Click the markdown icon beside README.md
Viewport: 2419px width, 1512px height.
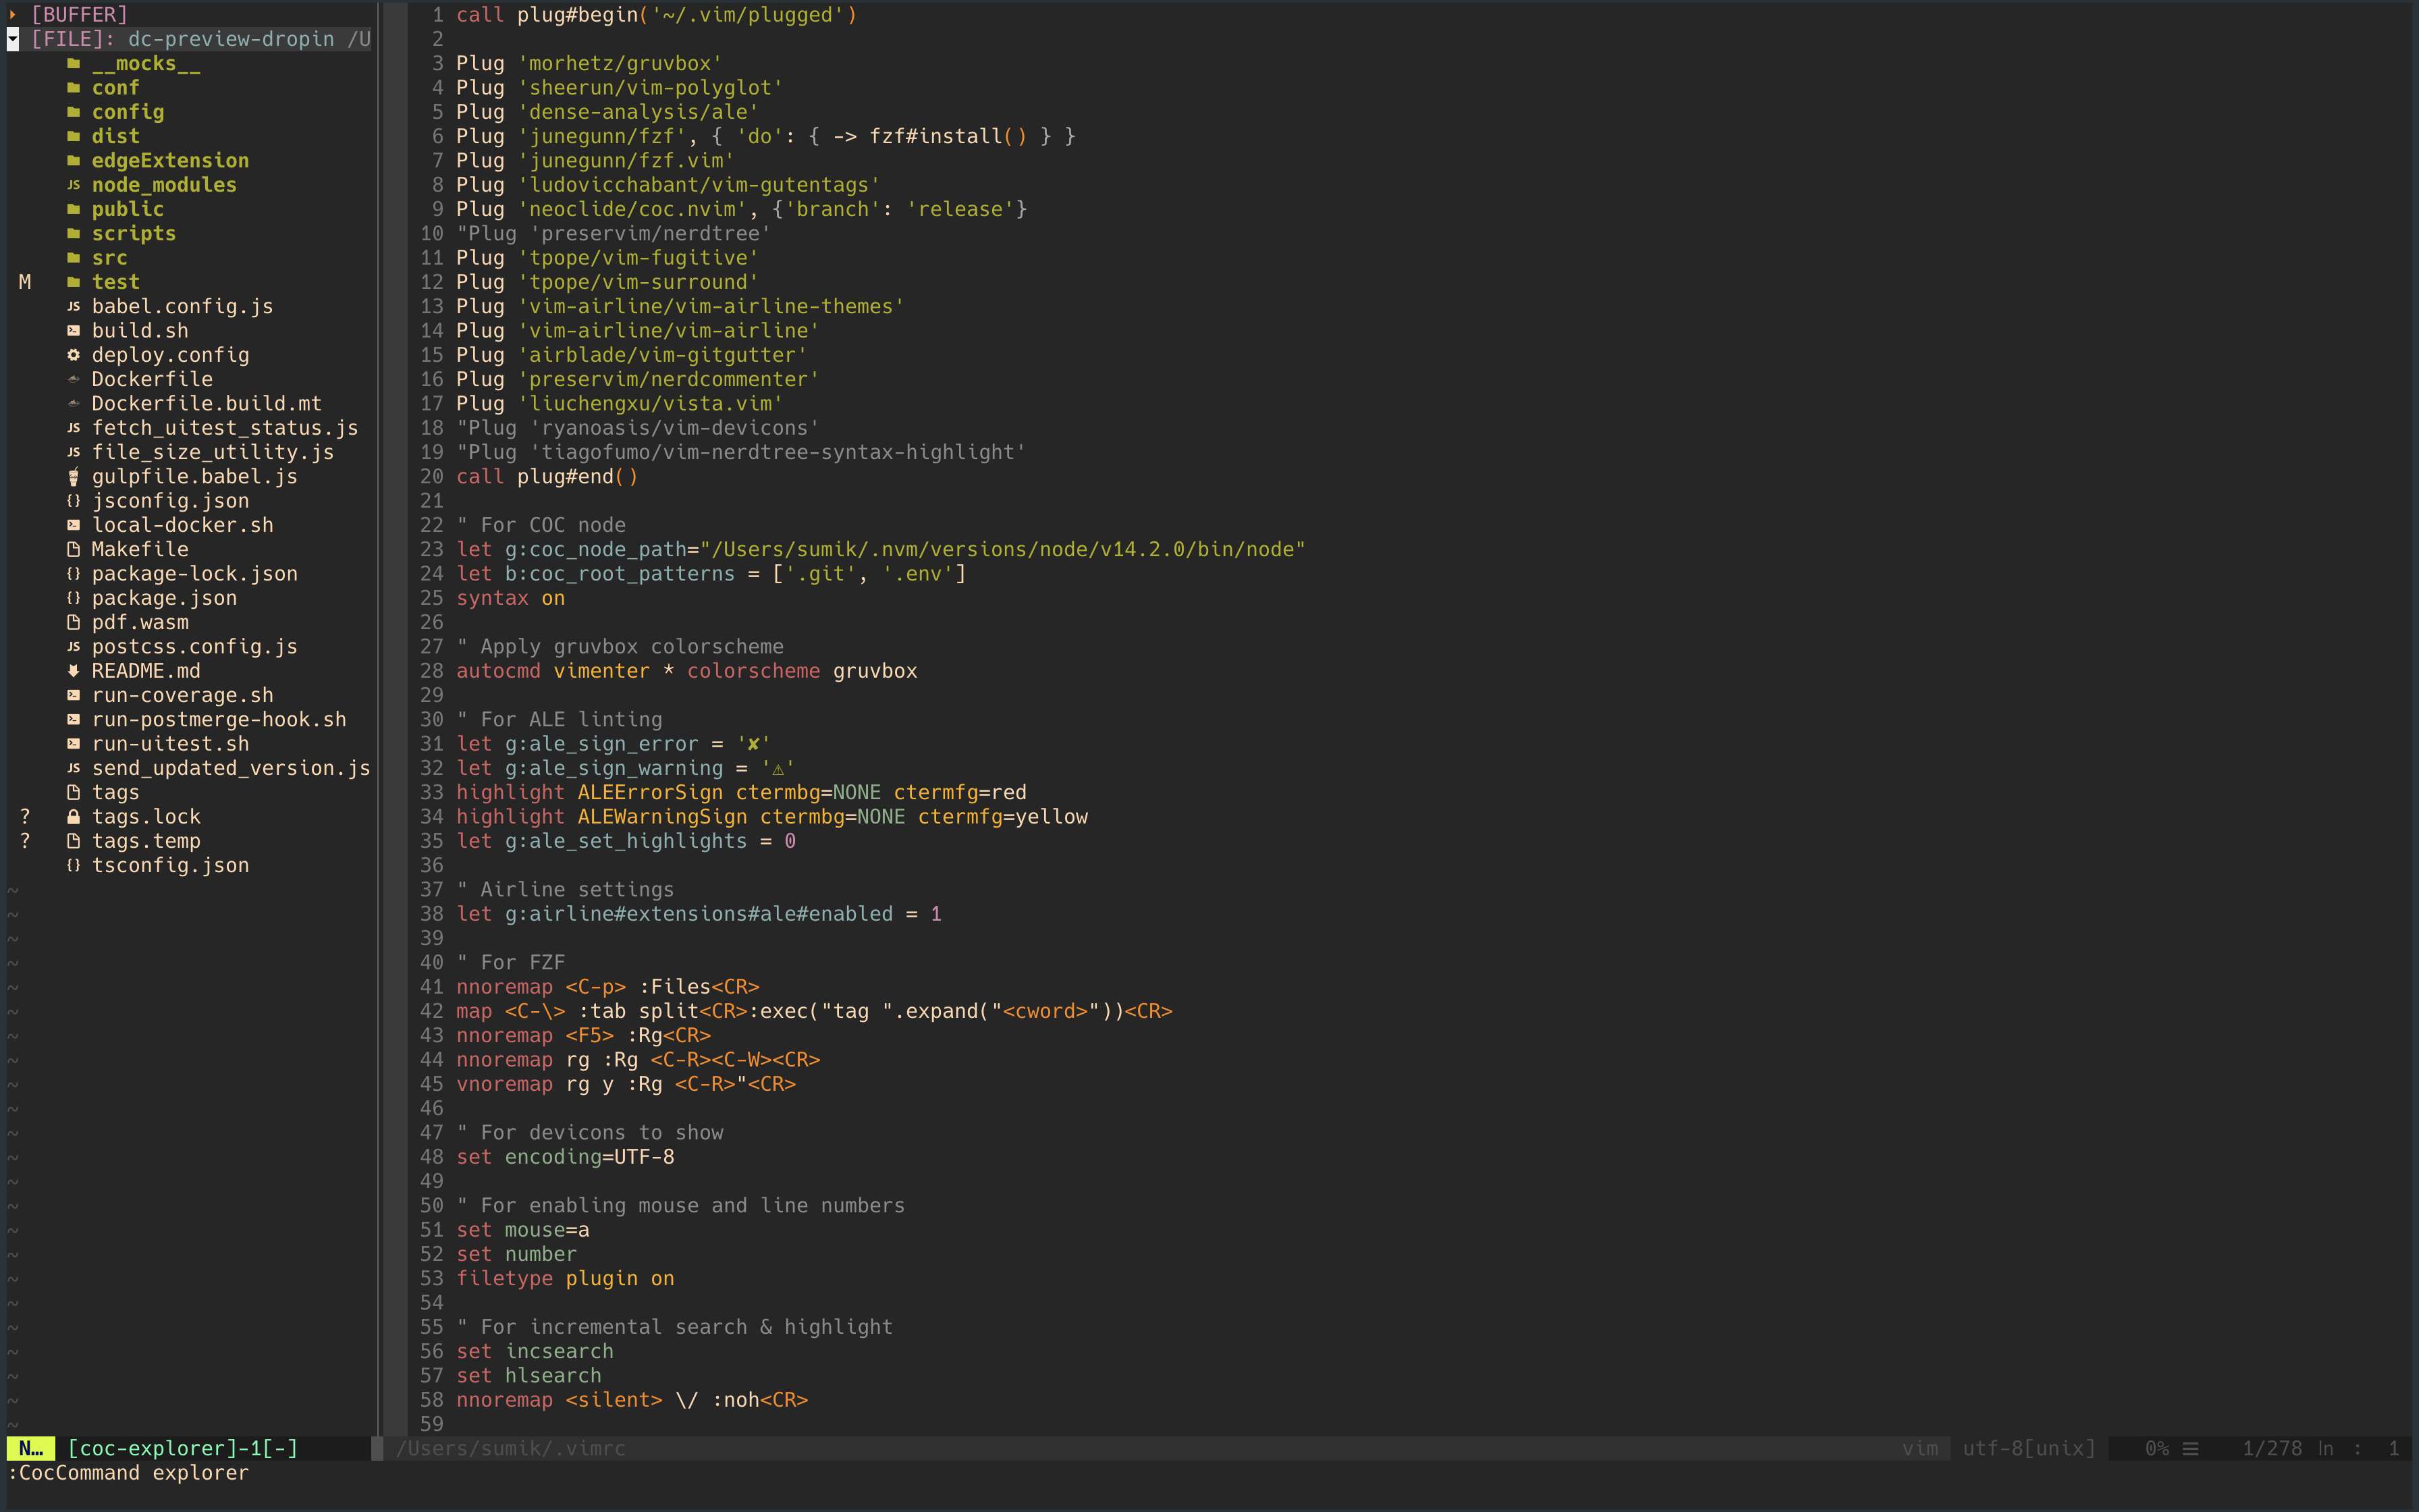pyautogui.click(x=74, y=671)
